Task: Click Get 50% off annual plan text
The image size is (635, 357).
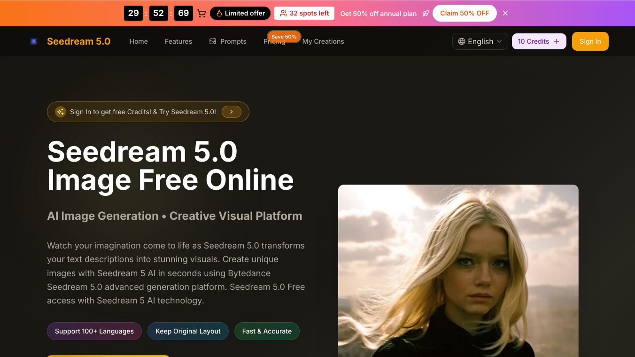Action: pos(378,14)
